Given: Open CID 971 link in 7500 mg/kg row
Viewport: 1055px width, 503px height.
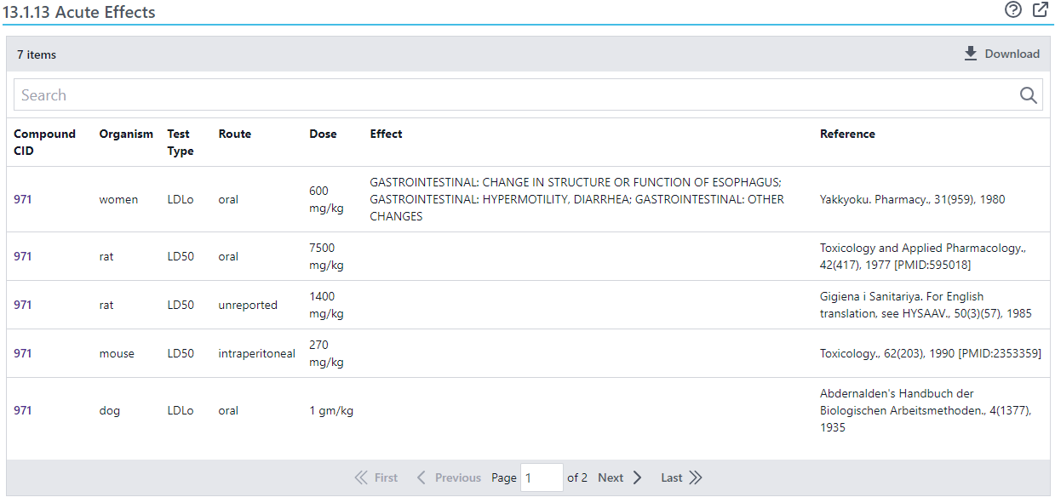Looking at the screenshot, I should coord(23,256).
